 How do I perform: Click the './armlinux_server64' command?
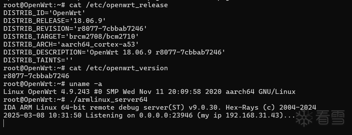[108, 99]
